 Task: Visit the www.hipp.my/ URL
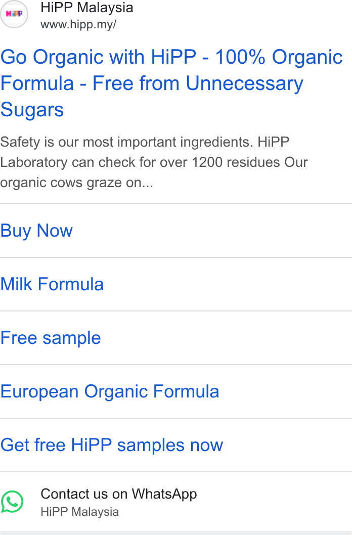(78, 25)
